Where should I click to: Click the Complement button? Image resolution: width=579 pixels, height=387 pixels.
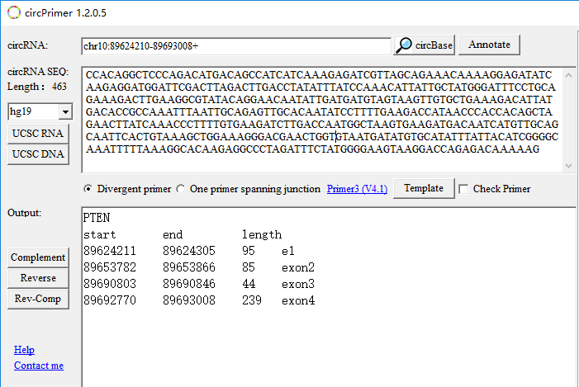38,257
